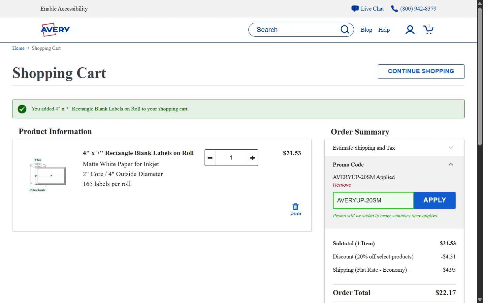Decrease quantity with minus button
The width and height of the screenshot is (483, 303).
pos(210,158)
